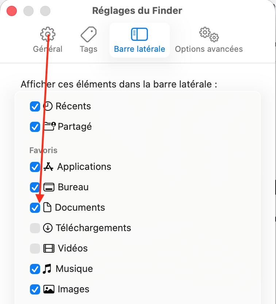Viewport: 276px width, 304px height.
Task: Click the Partagé shared folder icon
Action: click(x=49, y=126)
